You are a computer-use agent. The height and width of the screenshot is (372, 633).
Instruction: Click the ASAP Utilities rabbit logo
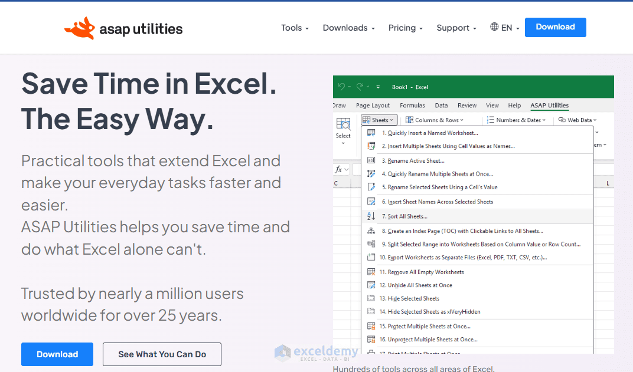[80, 28]
